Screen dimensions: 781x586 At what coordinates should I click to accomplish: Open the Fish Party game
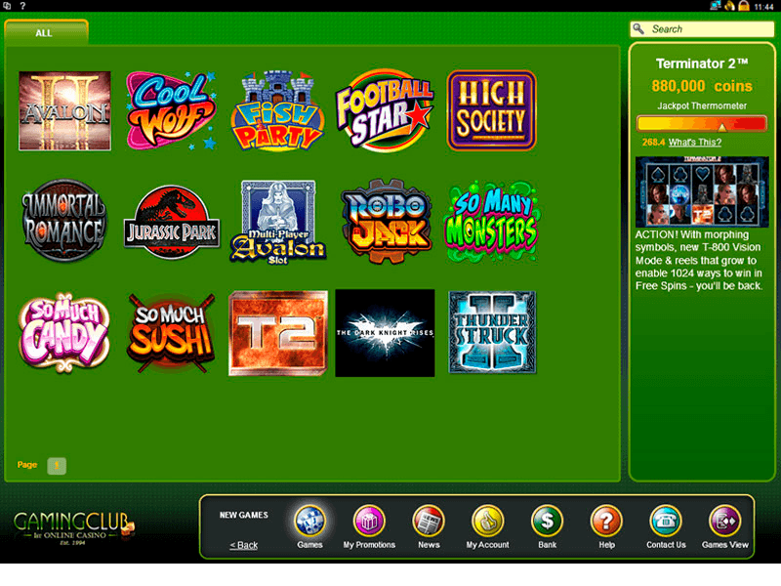278,110
